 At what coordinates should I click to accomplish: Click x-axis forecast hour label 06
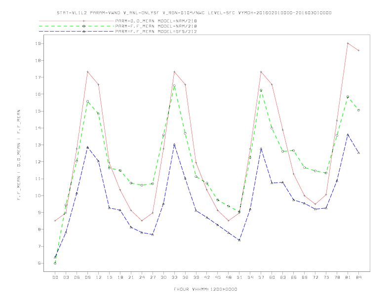pyautogui.click(x=77, y=277)
